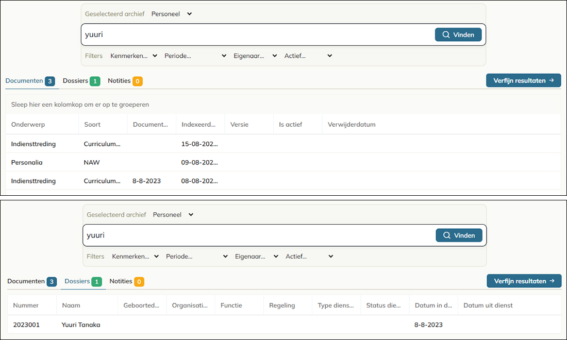This screenshot has height=340, width=567.
Task: Select the active Dossiers tab in lower panel
Action: (83, 281)
